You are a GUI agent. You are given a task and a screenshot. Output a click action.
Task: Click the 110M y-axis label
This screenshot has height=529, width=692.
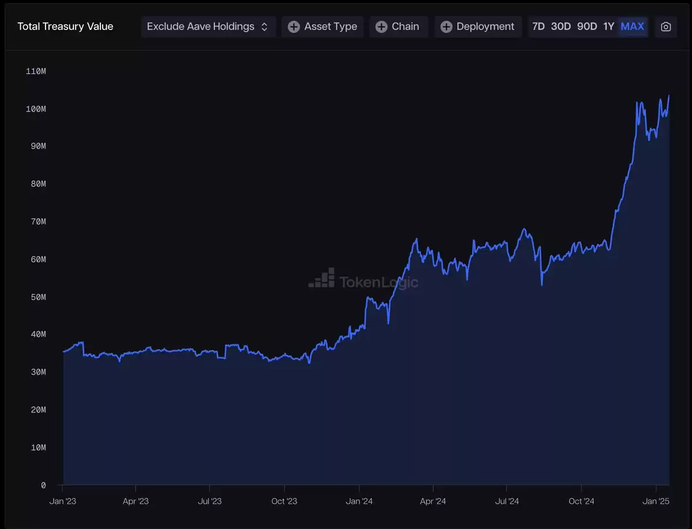tap(36, 72)
